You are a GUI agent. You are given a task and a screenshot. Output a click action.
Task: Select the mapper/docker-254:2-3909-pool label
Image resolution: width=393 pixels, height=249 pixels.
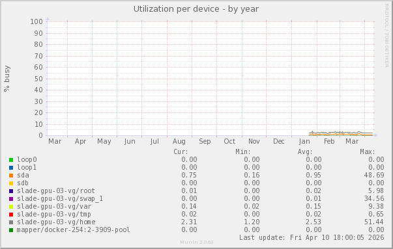pyautogui.click(x=74, y=229)
